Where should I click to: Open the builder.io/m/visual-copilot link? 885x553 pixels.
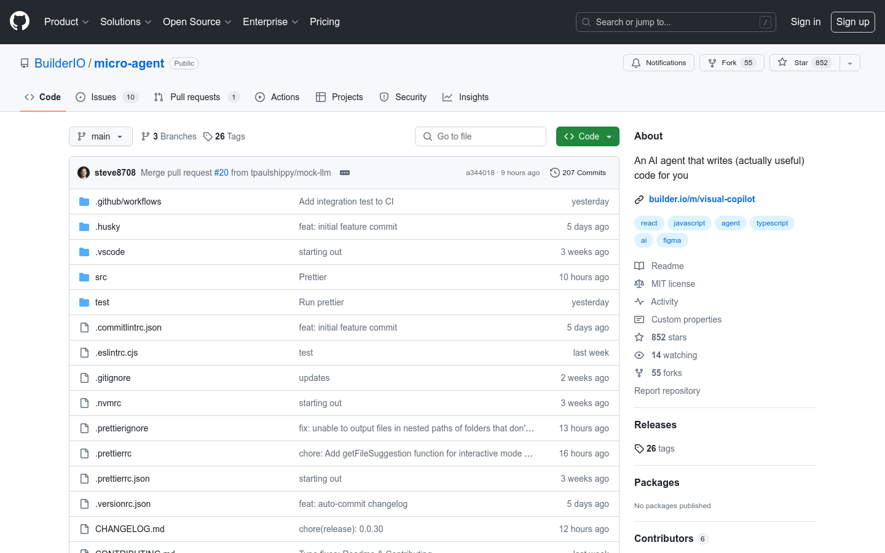coord(702,199)
